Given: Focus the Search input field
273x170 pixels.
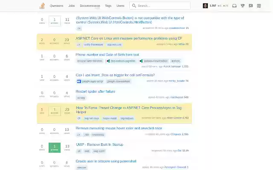Looking at the screenshot, I should coord(160,6).
